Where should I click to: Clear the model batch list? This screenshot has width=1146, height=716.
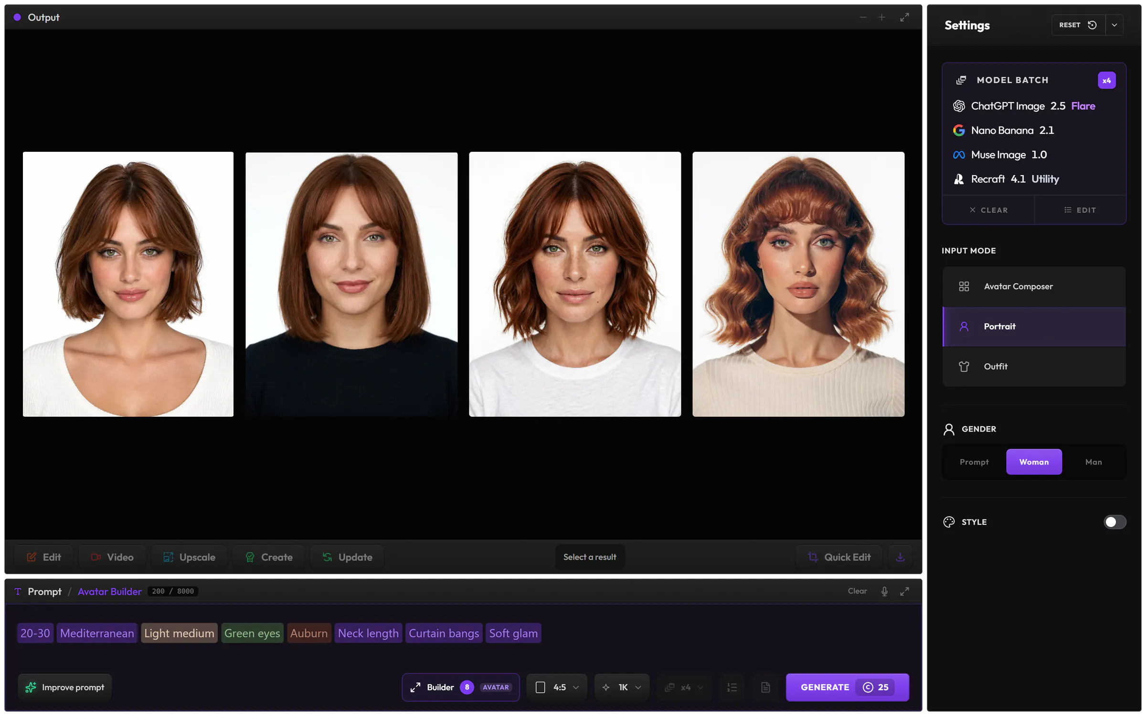[x=988, y=210]
